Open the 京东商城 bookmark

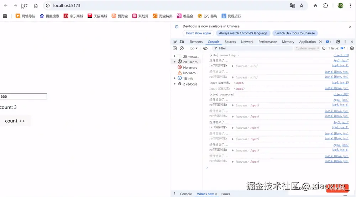[x=73, y=16]
